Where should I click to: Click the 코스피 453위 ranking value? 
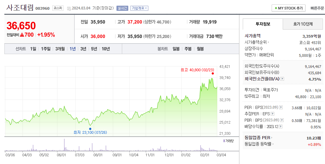310,43
